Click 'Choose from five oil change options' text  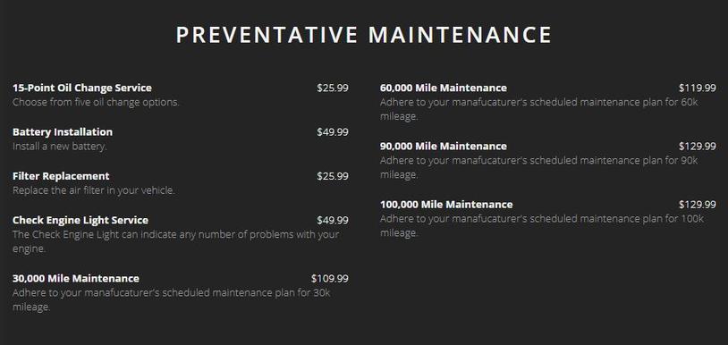(x=96, y=102)
